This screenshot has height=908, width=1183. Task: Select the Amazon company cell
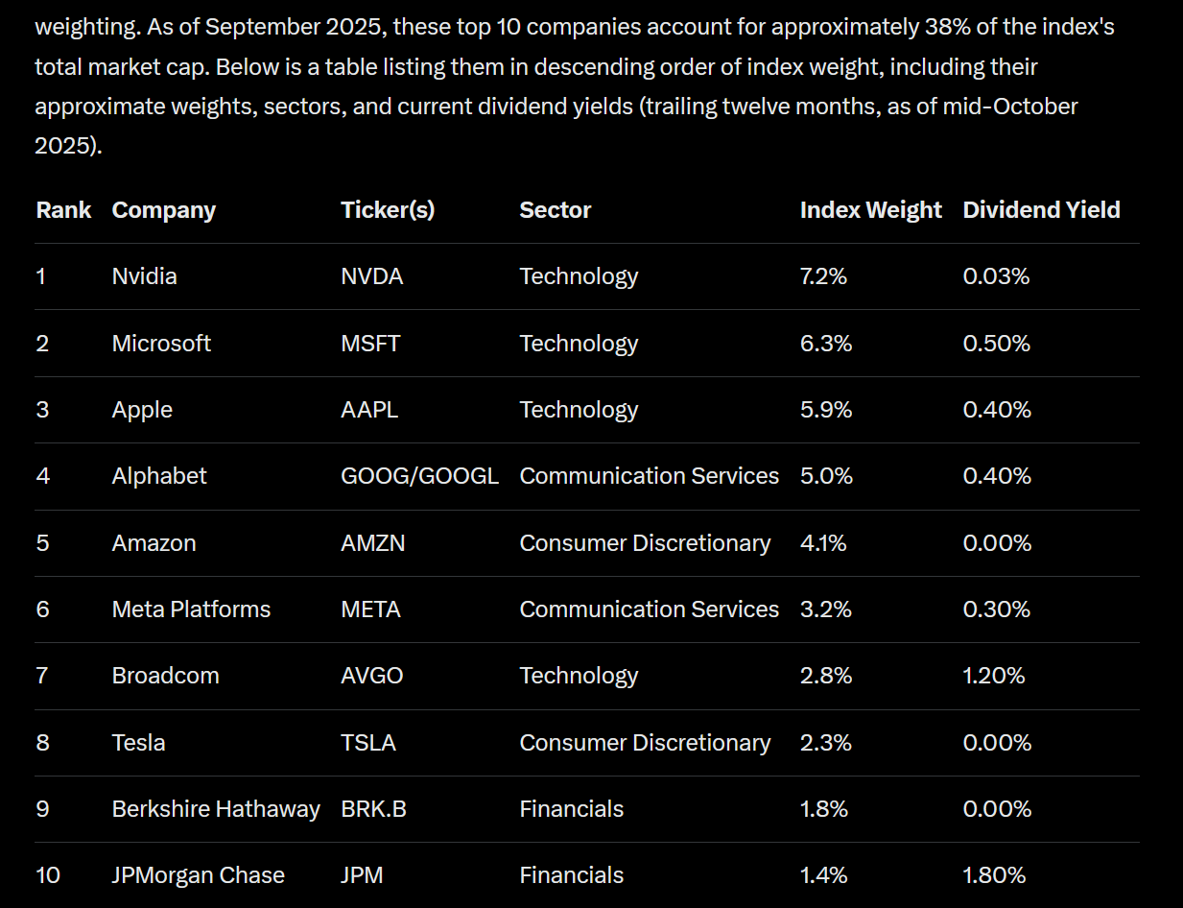[154, 543]
